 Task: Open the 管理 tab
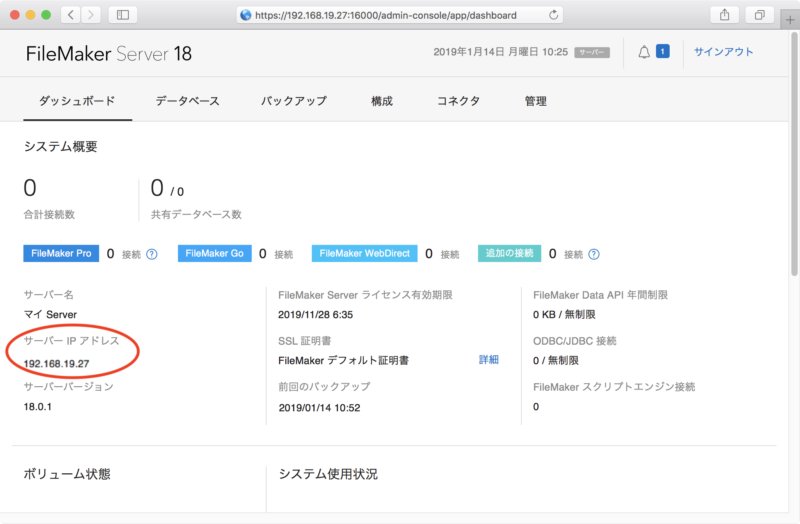tap(536, 101)
